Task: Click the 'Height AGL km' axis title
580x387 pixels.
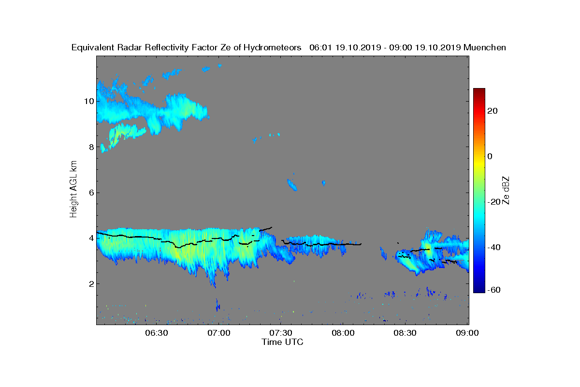Action: coord(73,190)
